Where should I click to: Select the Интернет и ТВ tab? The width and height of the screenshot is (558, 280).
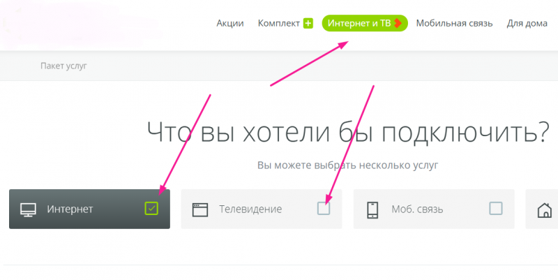click(x=365, y=23)
